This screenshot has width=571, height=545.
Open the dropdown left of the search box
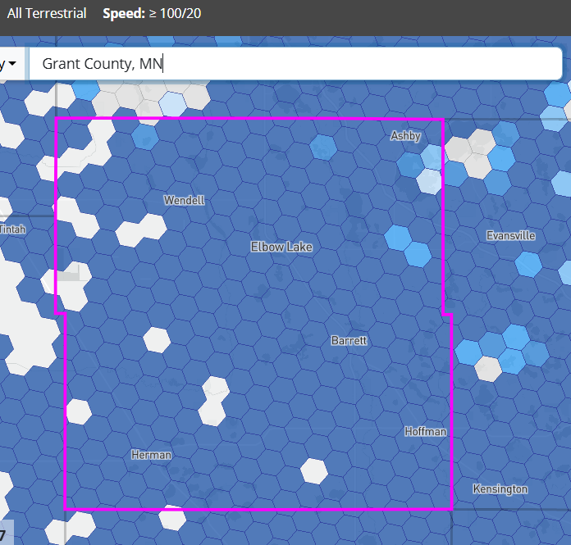(x=10, y=64)
